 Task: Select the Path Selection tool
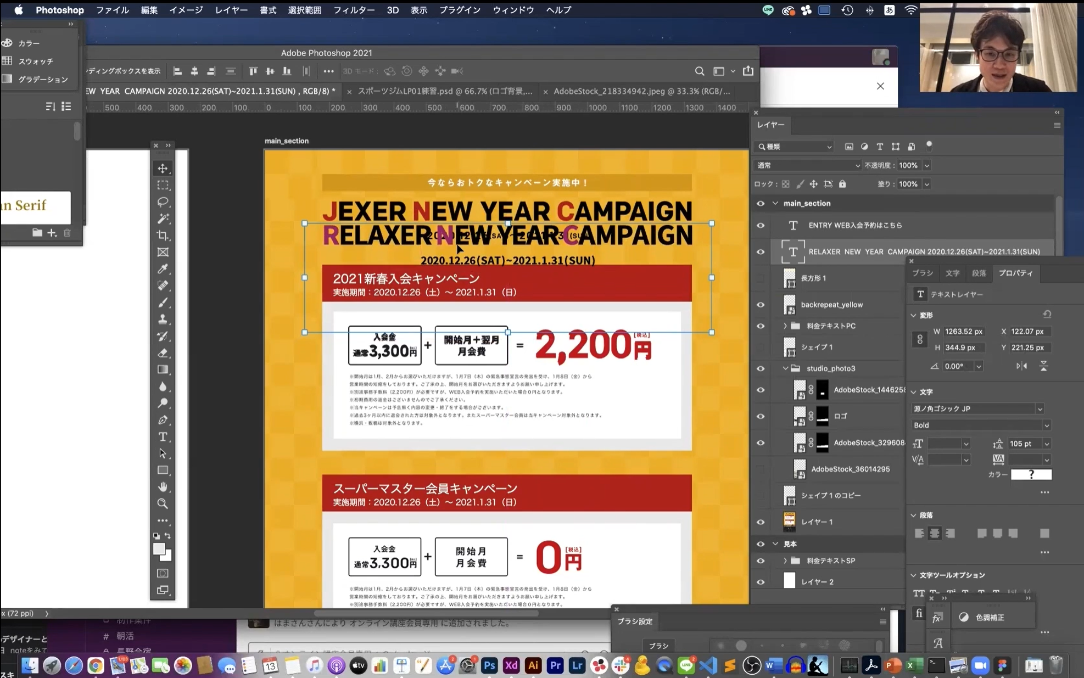163,453
